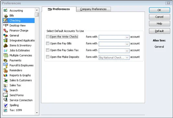
Task: Click the General preferences icon in list
Action: [5, 36]
